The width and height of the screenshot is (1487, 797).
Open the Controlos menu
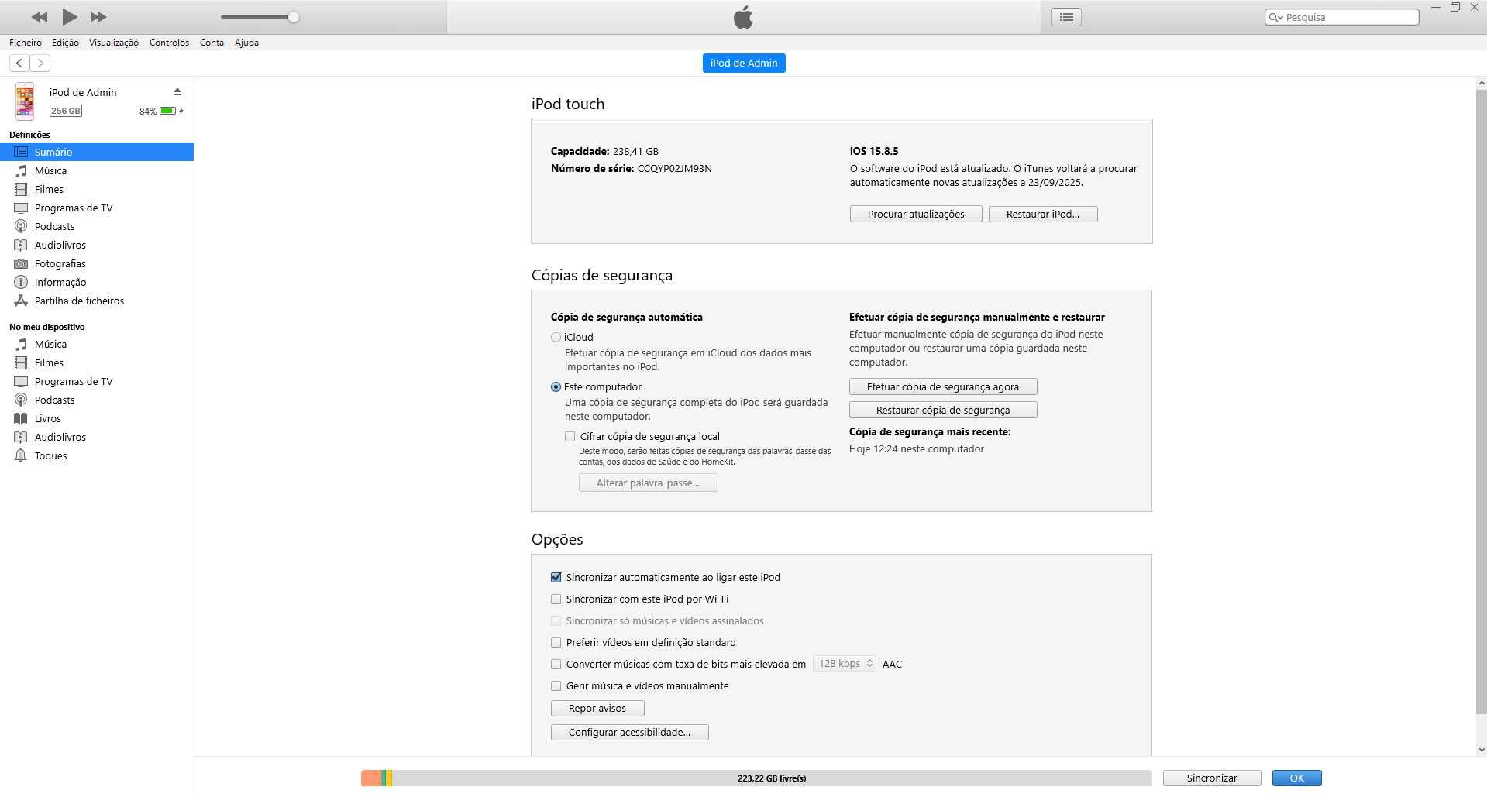click(169, 43)
